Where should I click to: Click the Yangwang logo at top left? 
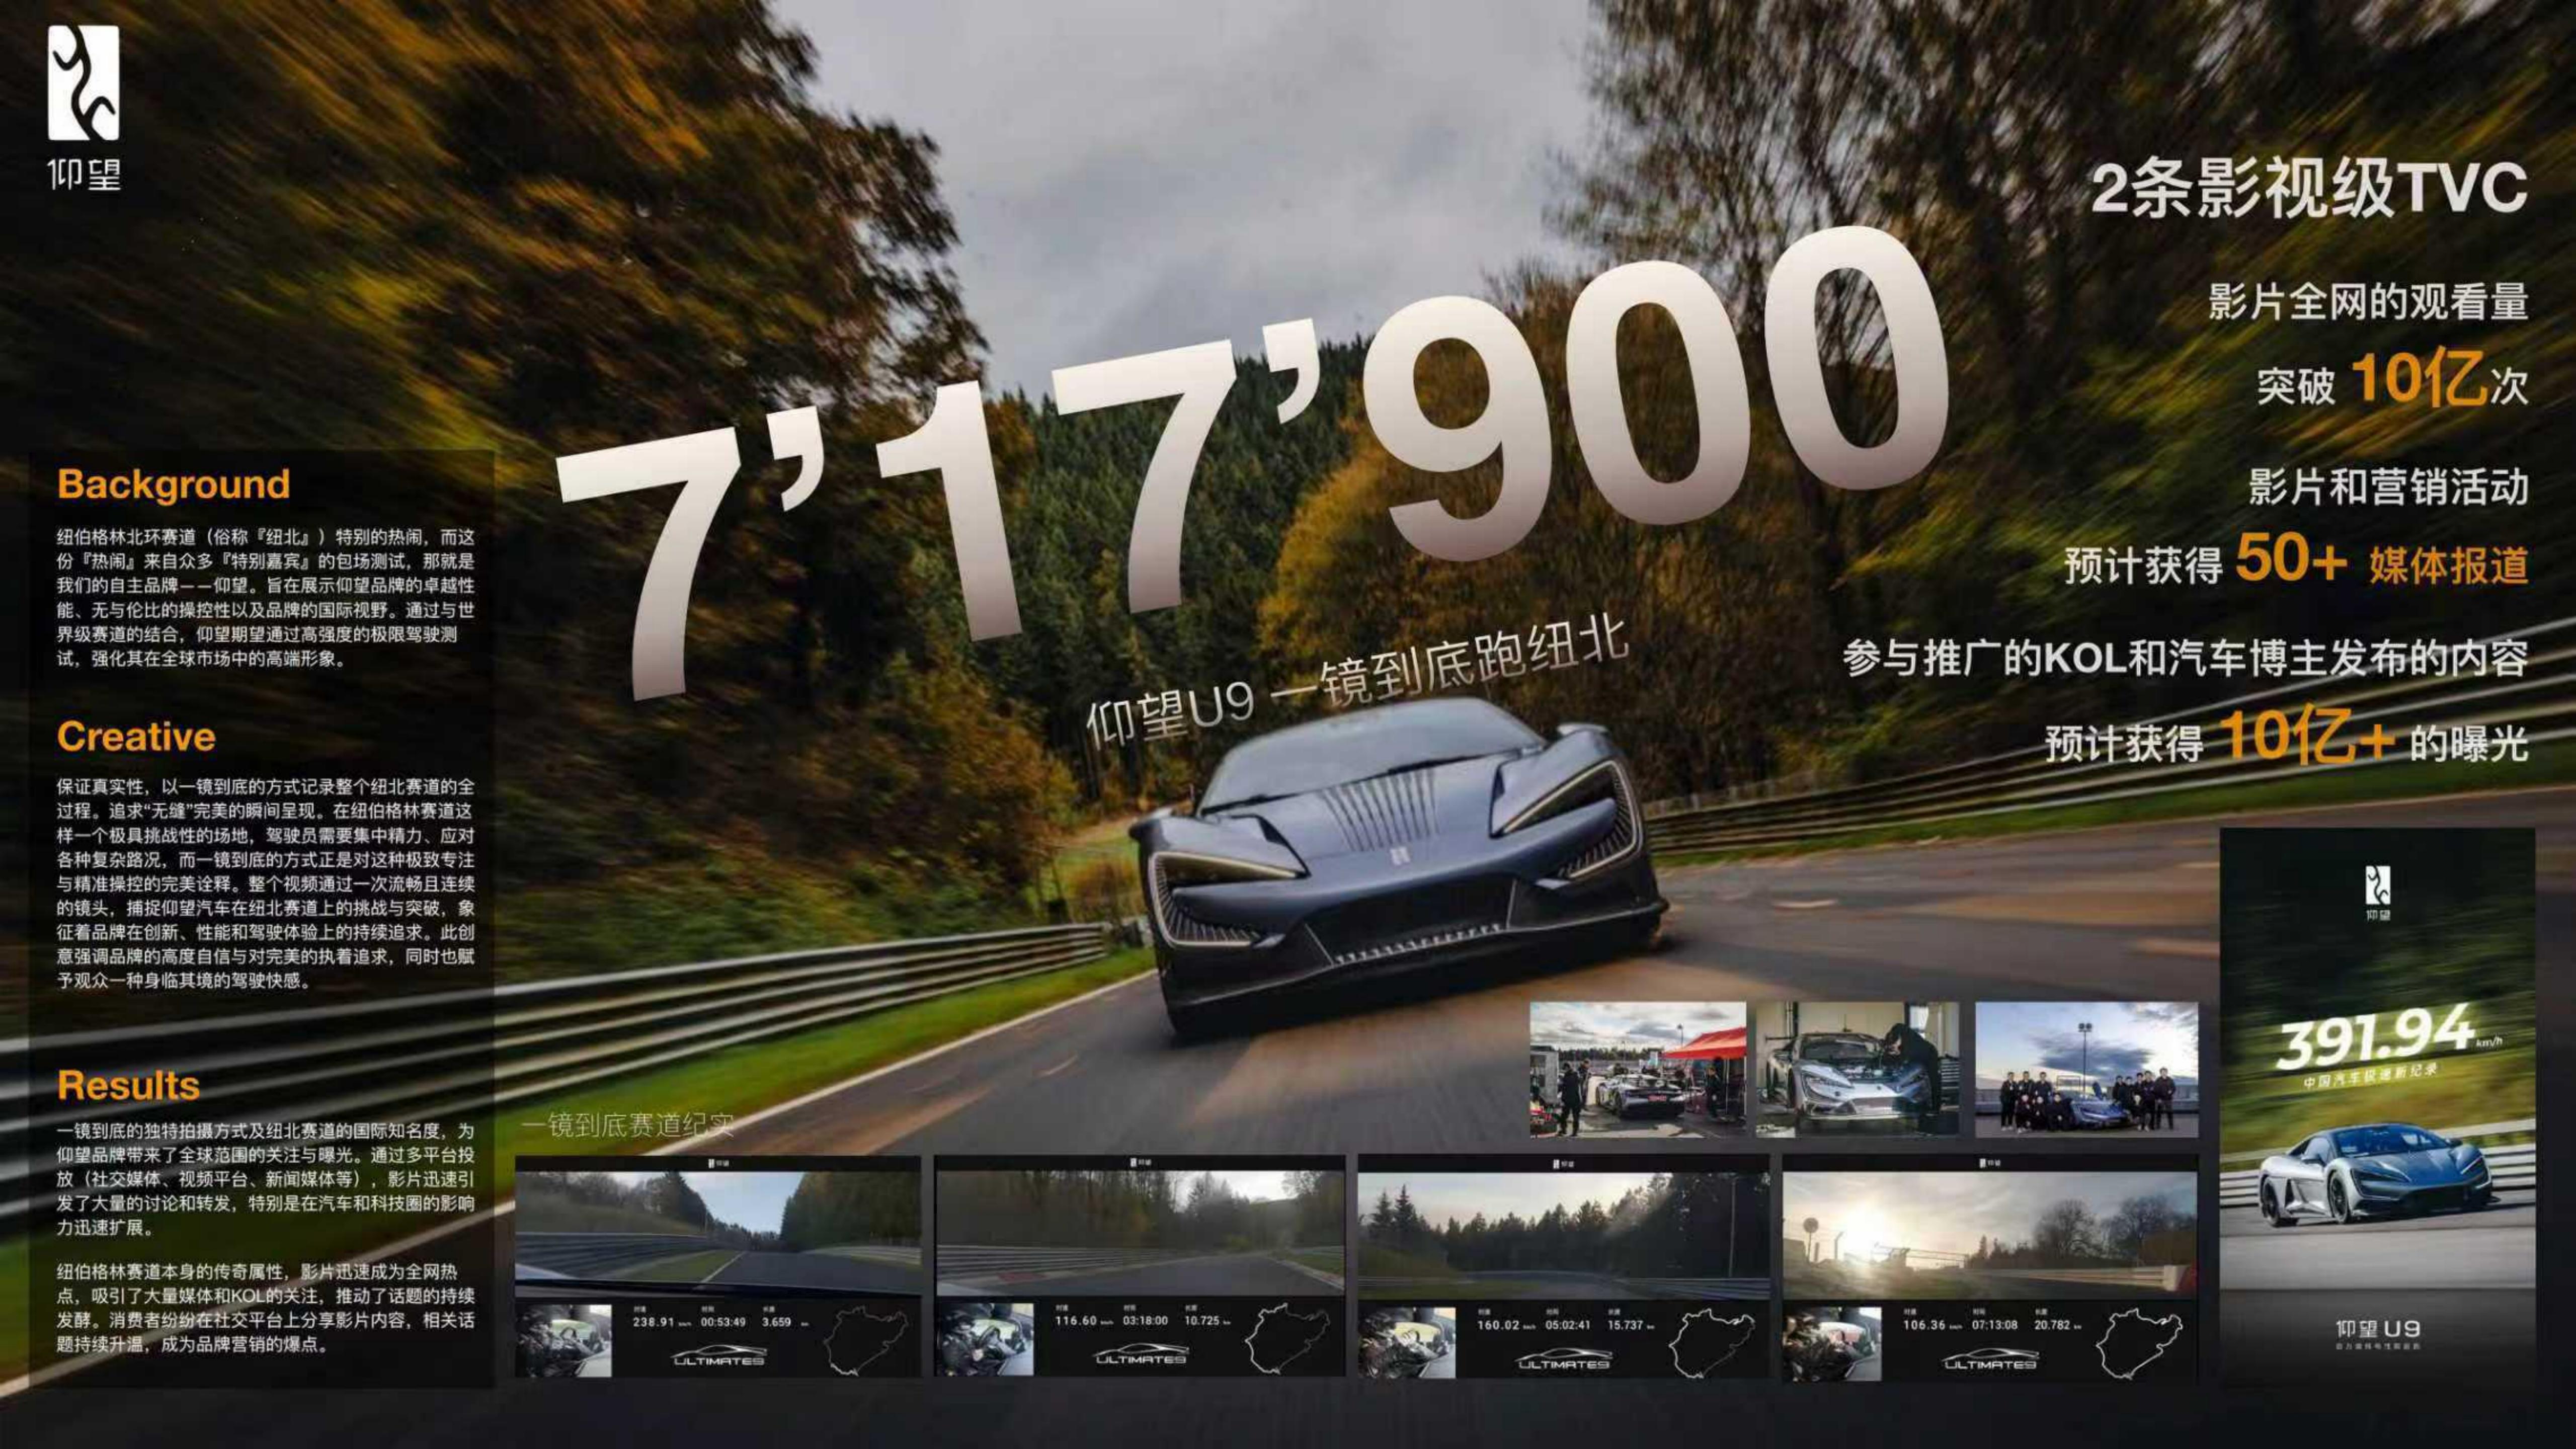point(84,83)
